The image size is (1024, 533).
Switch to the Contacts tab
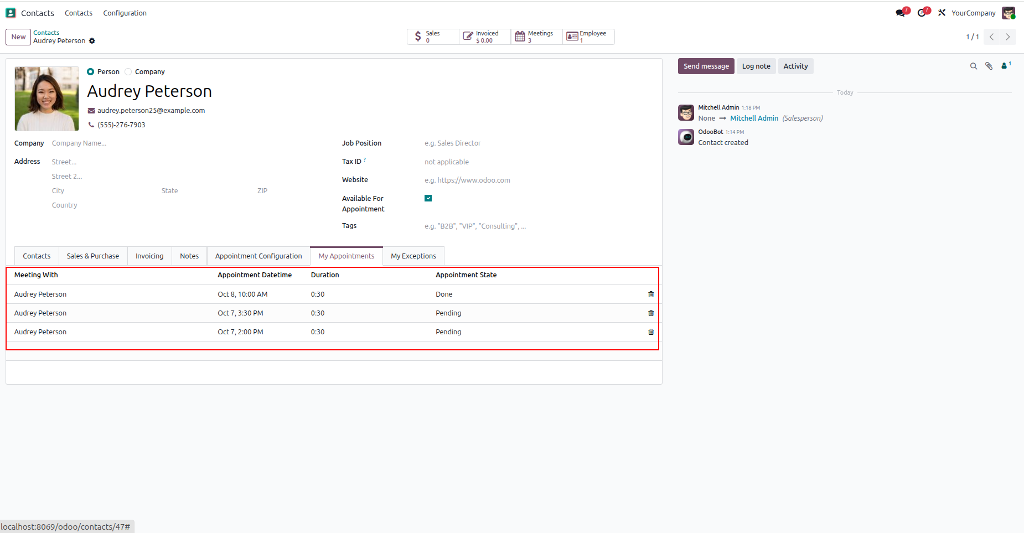click(37, 256)
